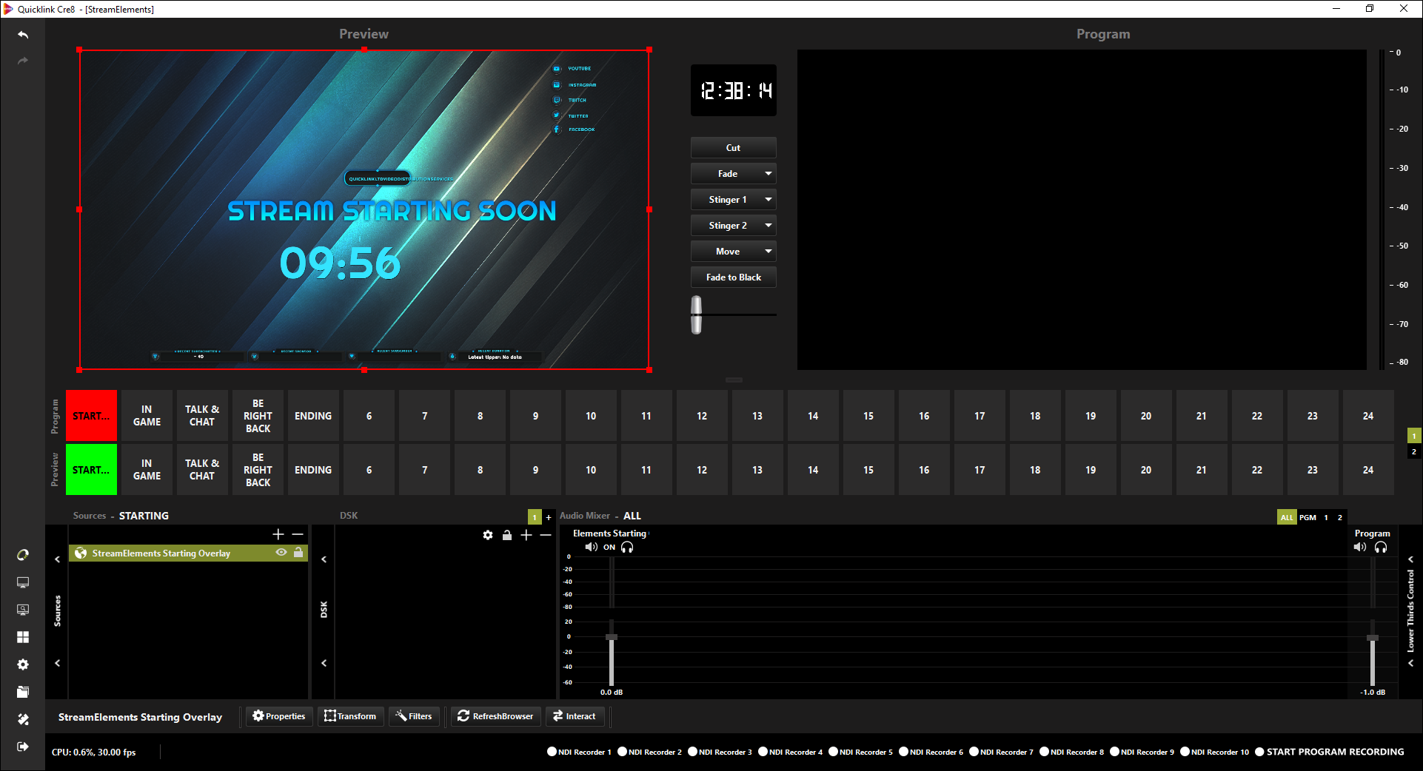Viewport: 1423px width, 771px height.
Task: Mute the Program audio speaker icon
Action: [x=1359, y=548]
